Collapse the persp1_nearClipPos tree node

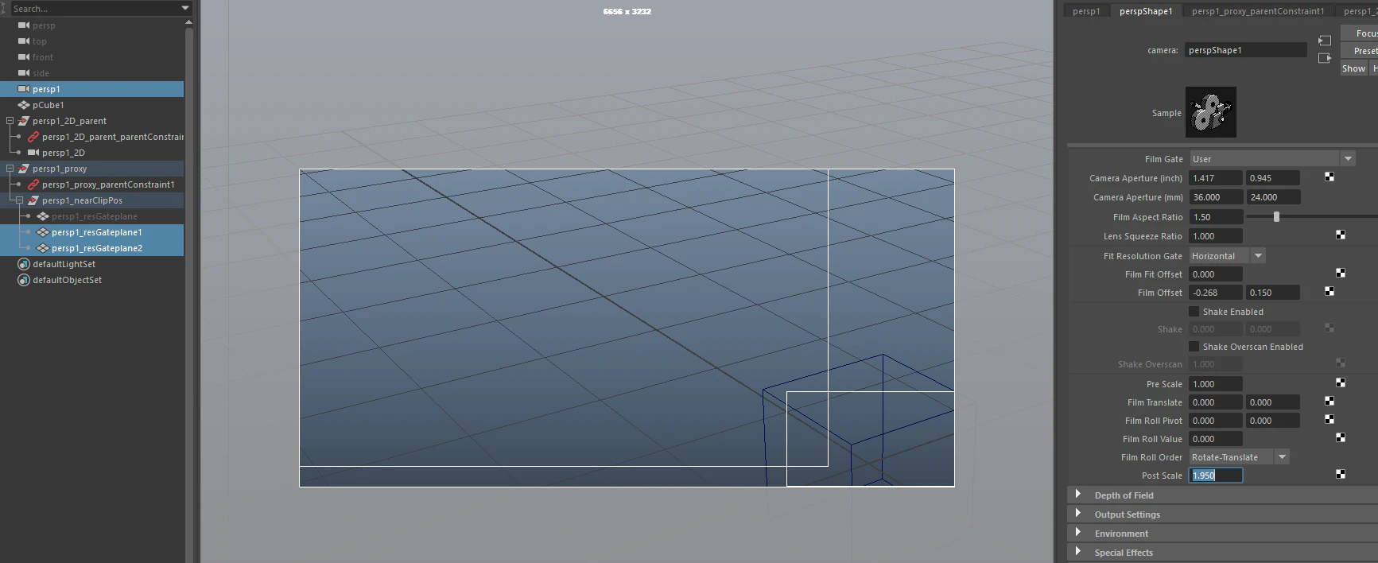[19, 200]
